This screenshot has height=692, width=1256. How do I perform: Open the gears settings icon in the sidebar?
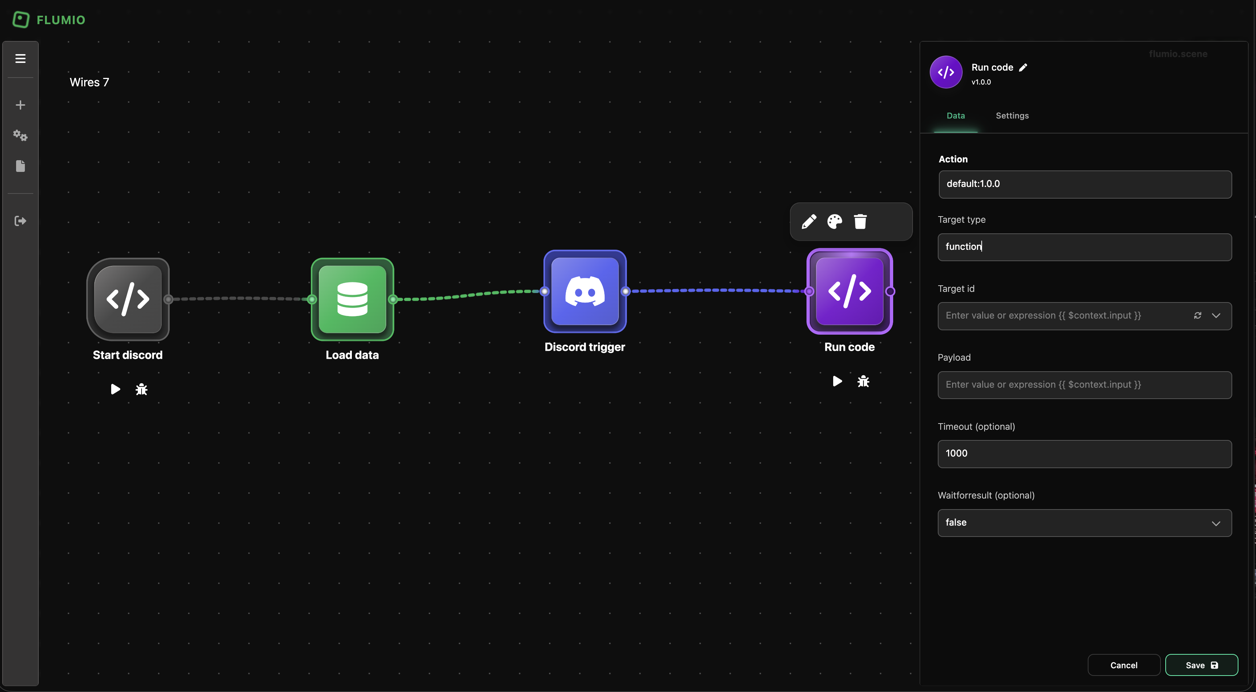point(20,136)
